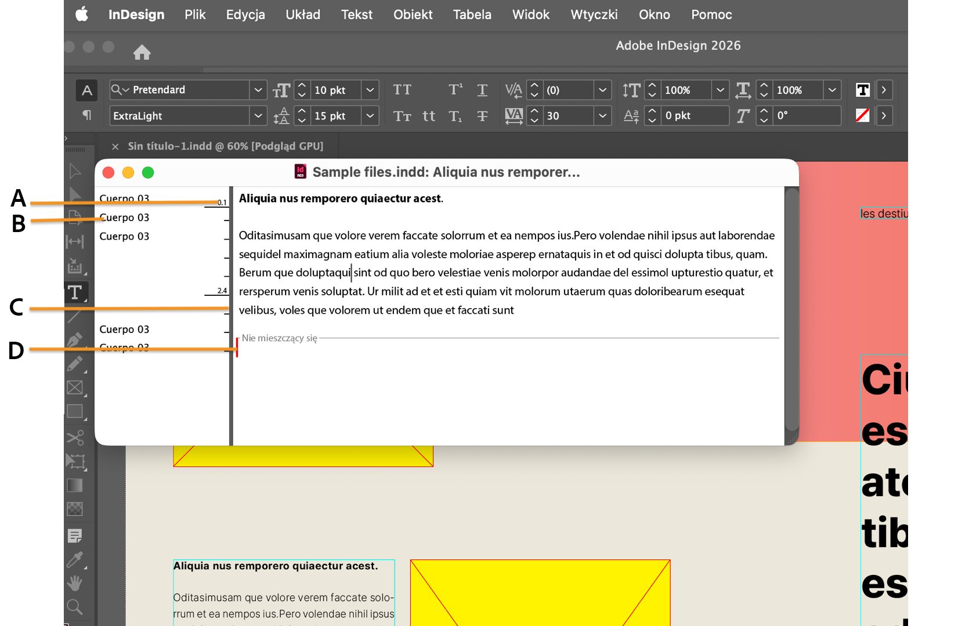Toggle All Caps formatting
The width and height of the screenshot is (969, 626).
(402, 89)
